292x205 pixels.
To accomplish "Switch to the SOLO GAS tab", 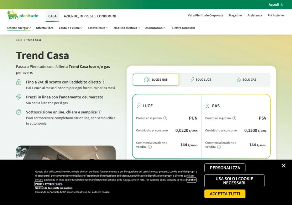I will 247,80.
